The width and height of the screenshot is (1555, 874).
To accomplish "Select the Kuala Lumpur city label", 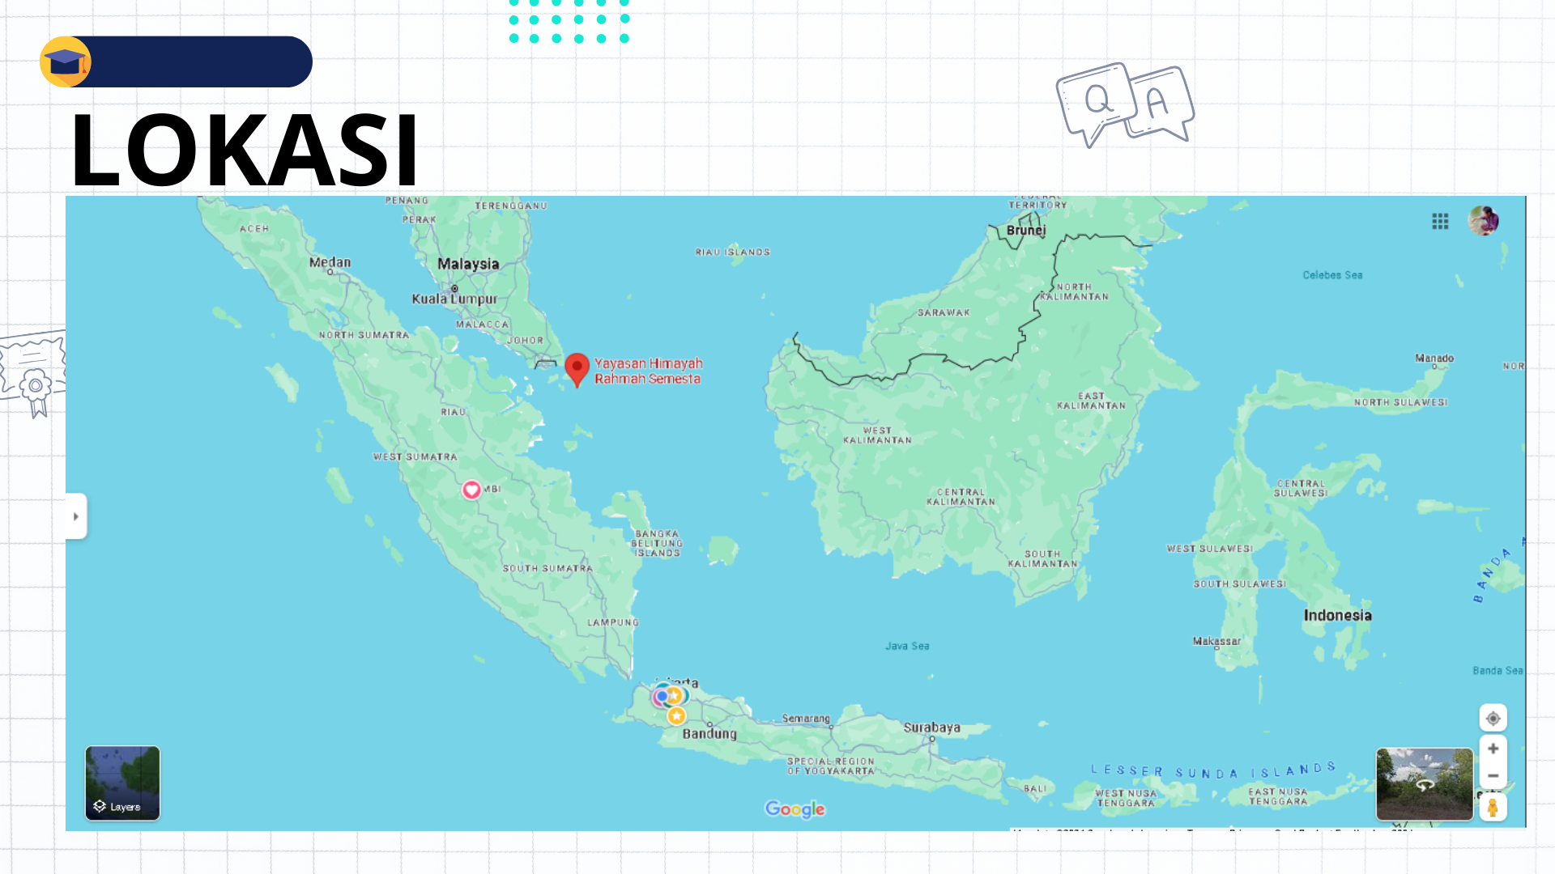I will pos(454,299).
